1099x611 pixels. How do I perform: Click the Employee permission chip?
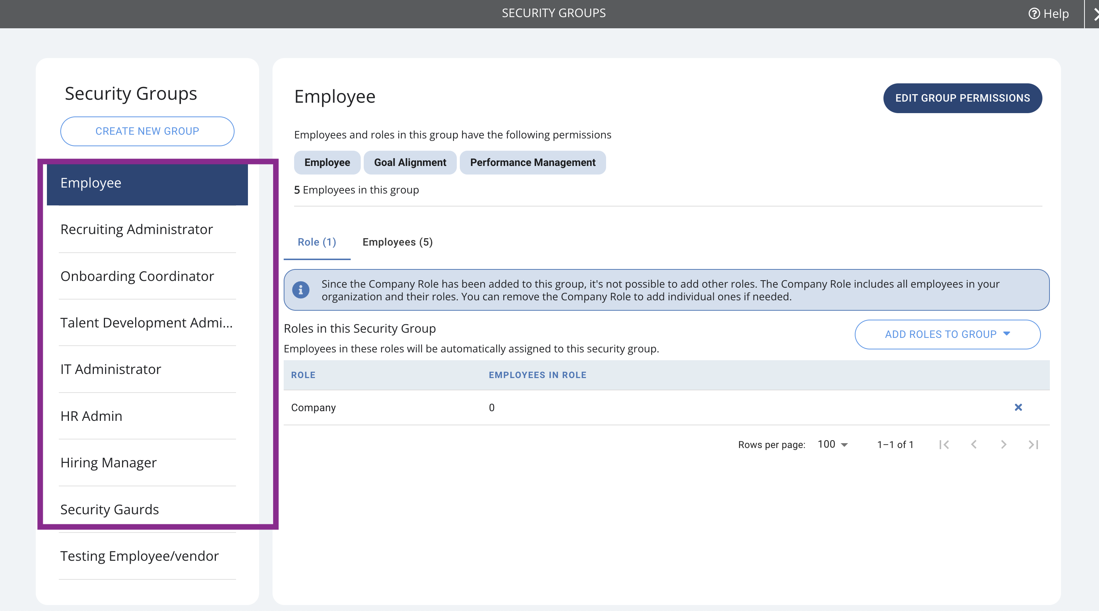327,163
